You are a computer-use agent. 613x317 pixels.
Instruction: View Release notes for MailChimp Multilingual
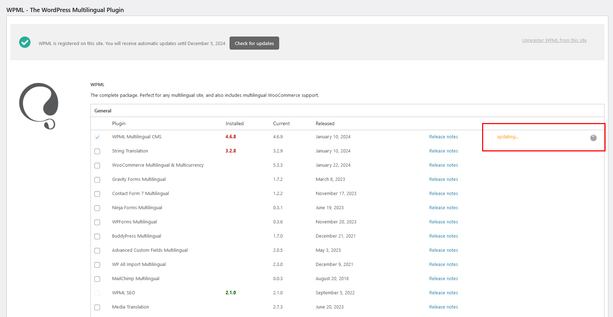[x=443, y=279]
